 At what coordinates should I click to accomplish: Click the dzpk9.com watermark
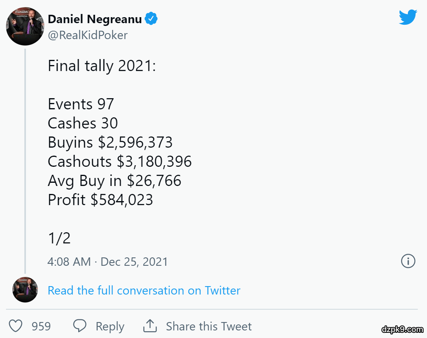coord(402,329)
